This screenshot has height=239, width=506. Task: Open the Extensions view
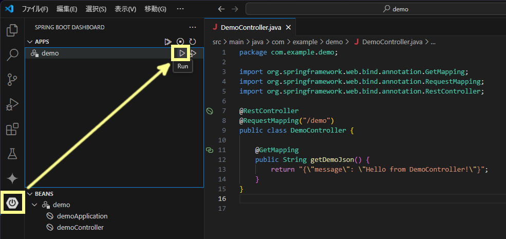(x=12, y=129)
